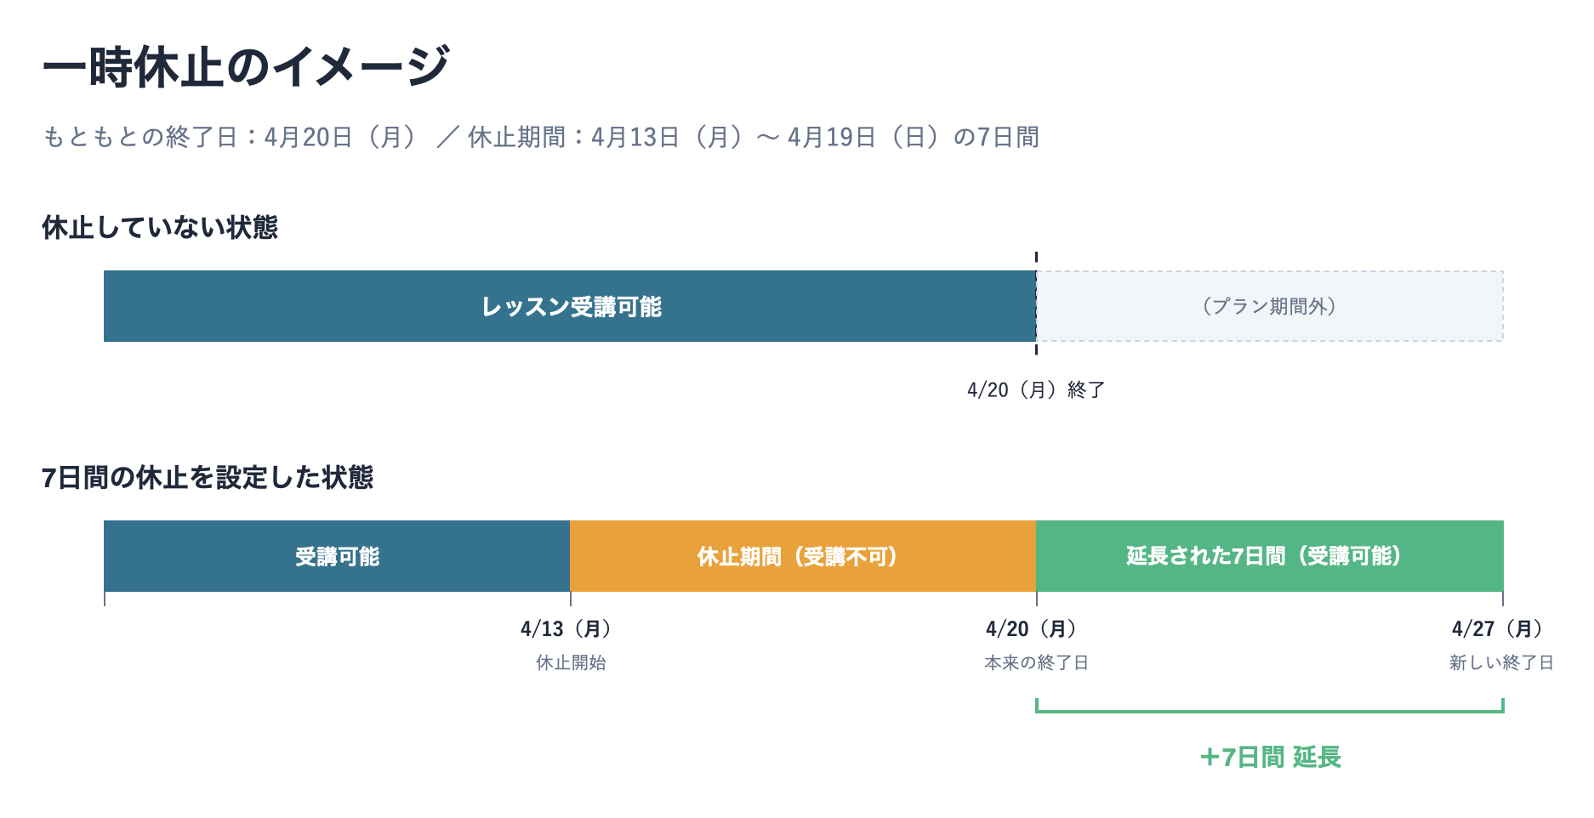Screen dimensions: 1594x818
Task: Click the 一時休止のイメージ title heading
Action: tap(246, 67)
